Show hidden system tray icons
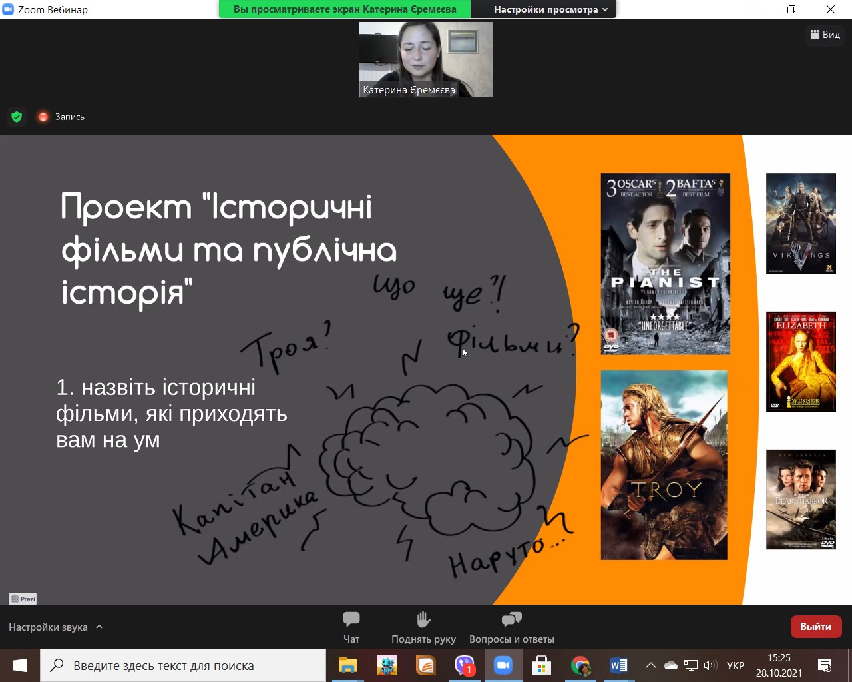The height and width of the screenshot is (682, 852). (x=651, y=665)
